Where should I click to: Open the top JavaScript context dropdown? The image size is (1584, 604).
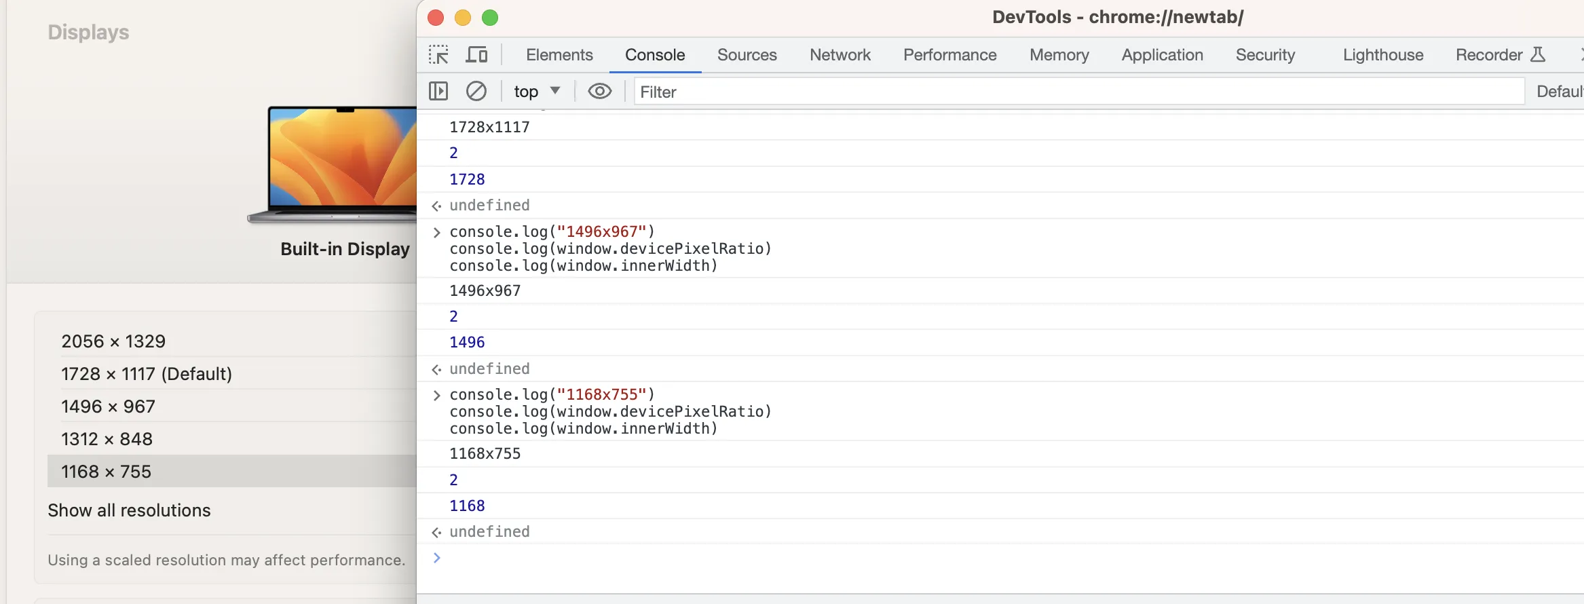536,91
